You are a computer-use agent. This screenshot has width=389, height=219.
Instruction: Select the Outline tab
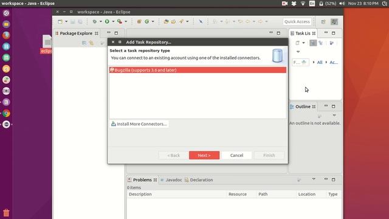tap(303, 106)
